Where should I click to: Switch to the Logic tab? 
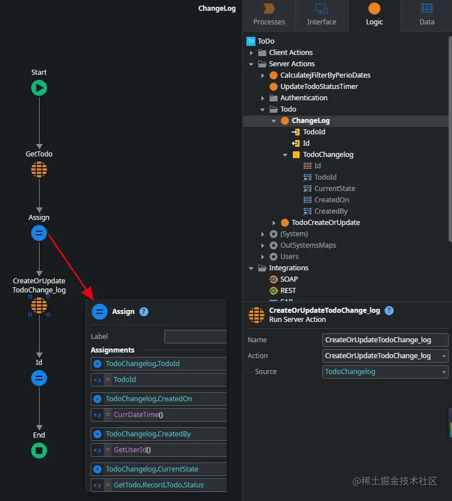[374, 15]
